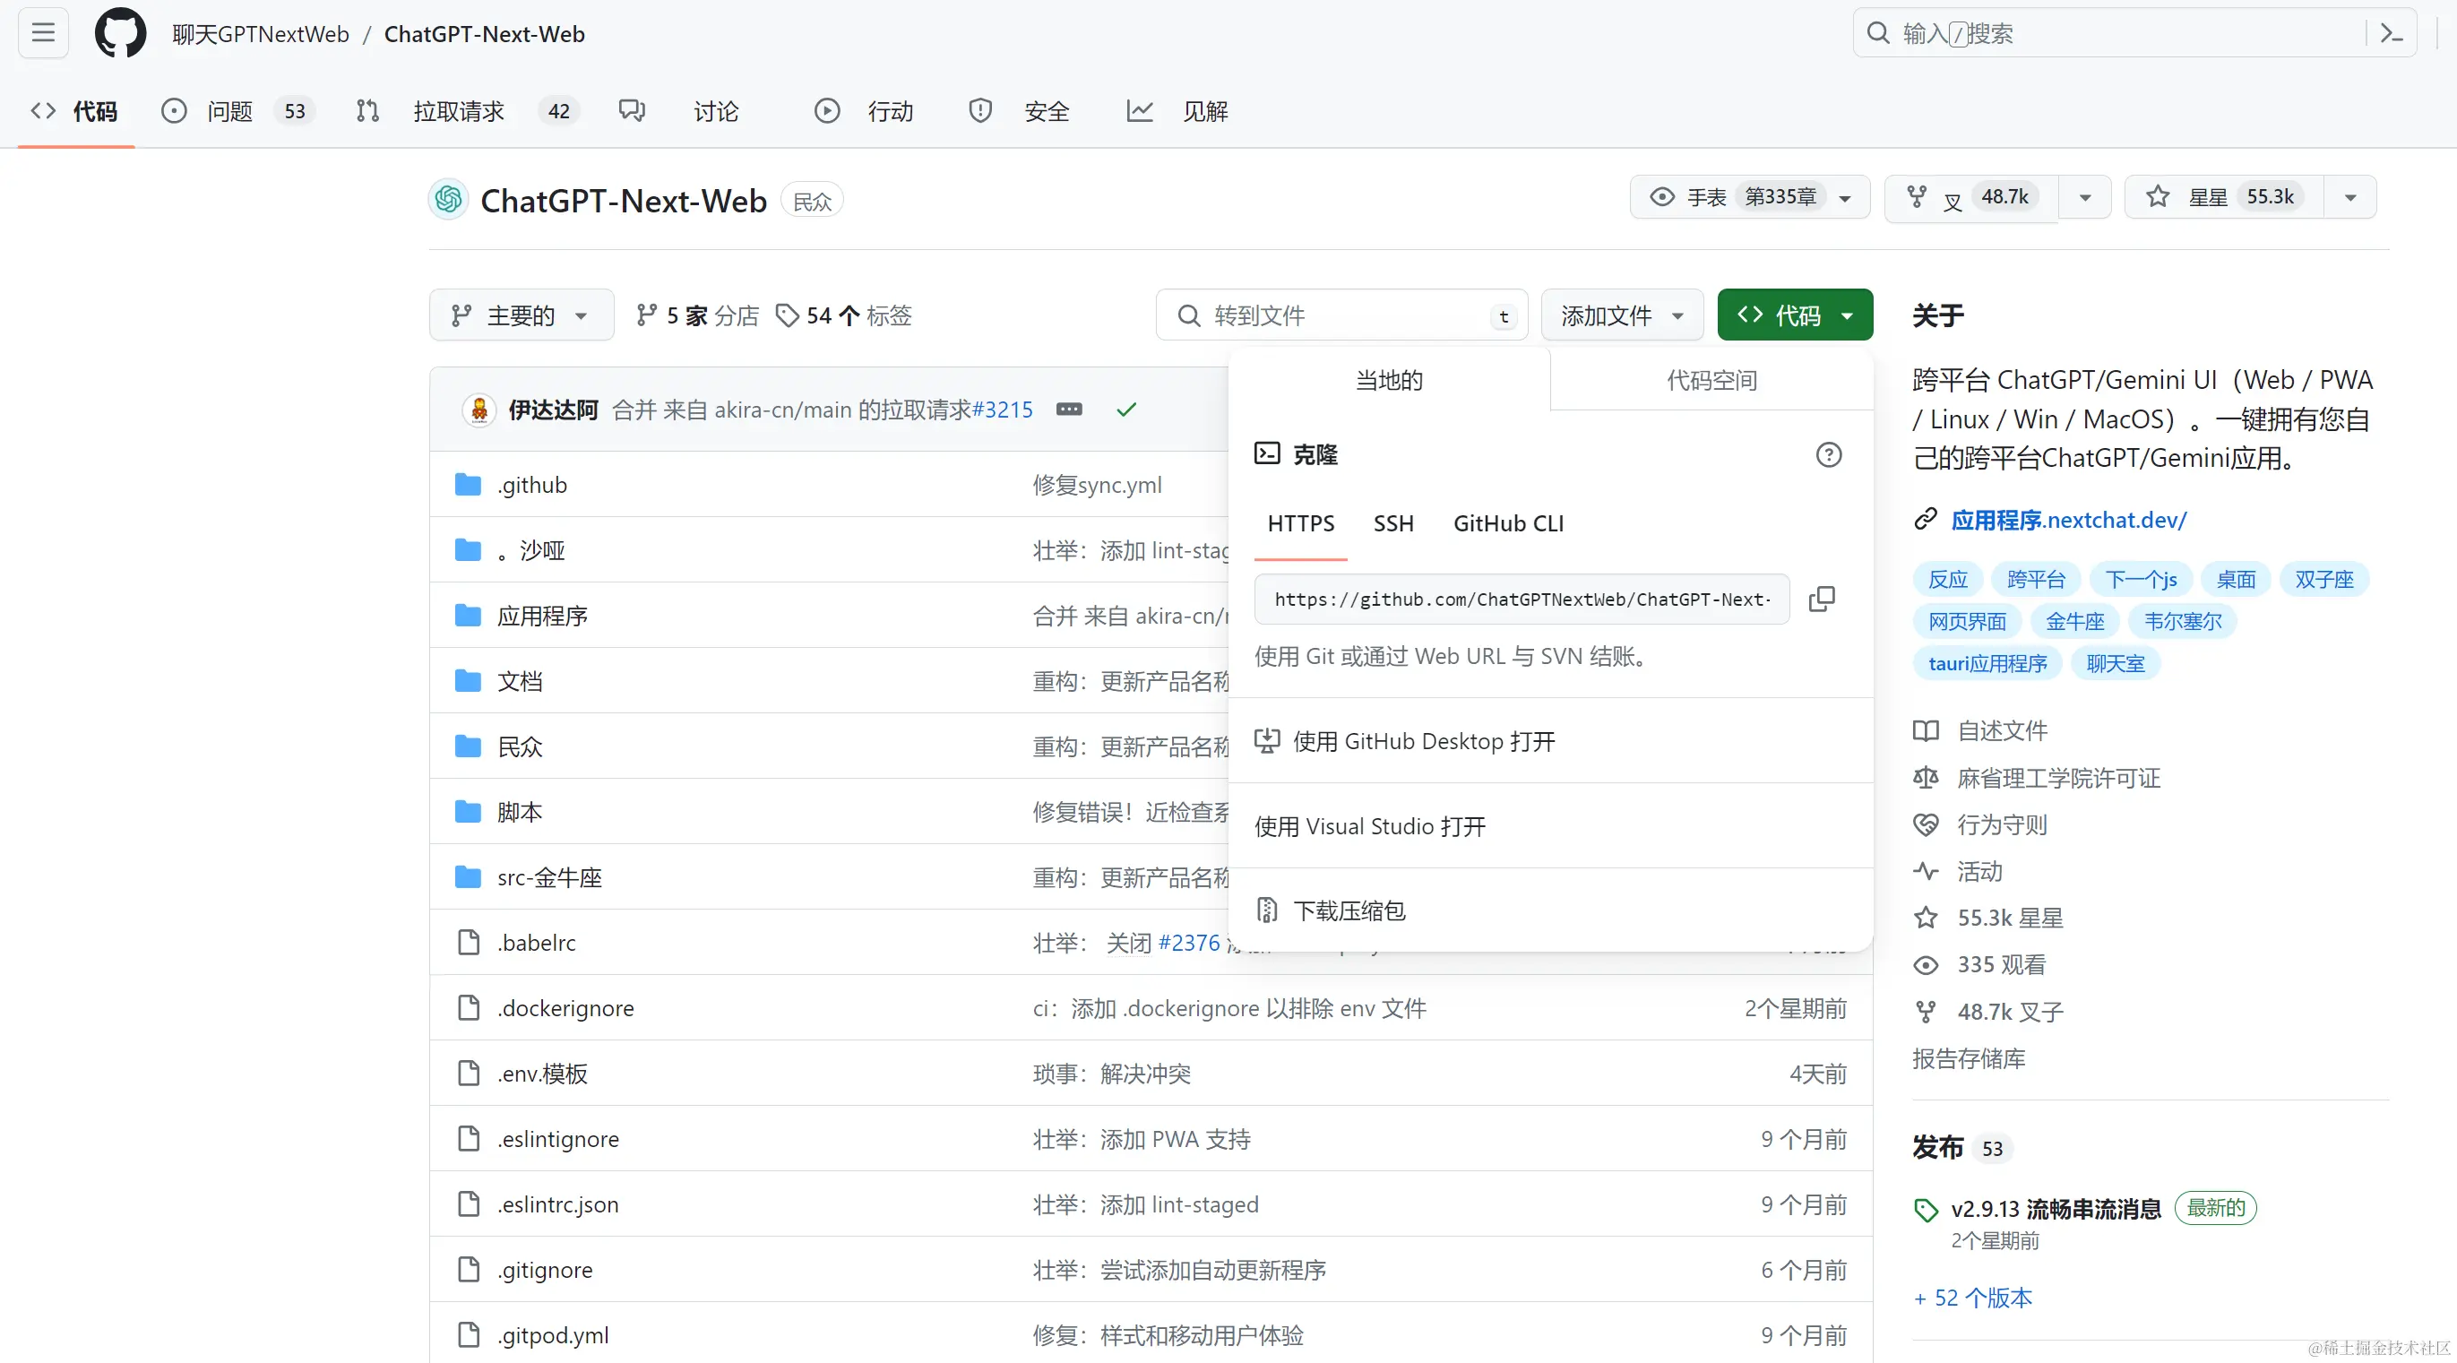Screen dimensions: 2457x1363
Task: Click the 54 个标签 tags link
Action: [x=843, y=315]
